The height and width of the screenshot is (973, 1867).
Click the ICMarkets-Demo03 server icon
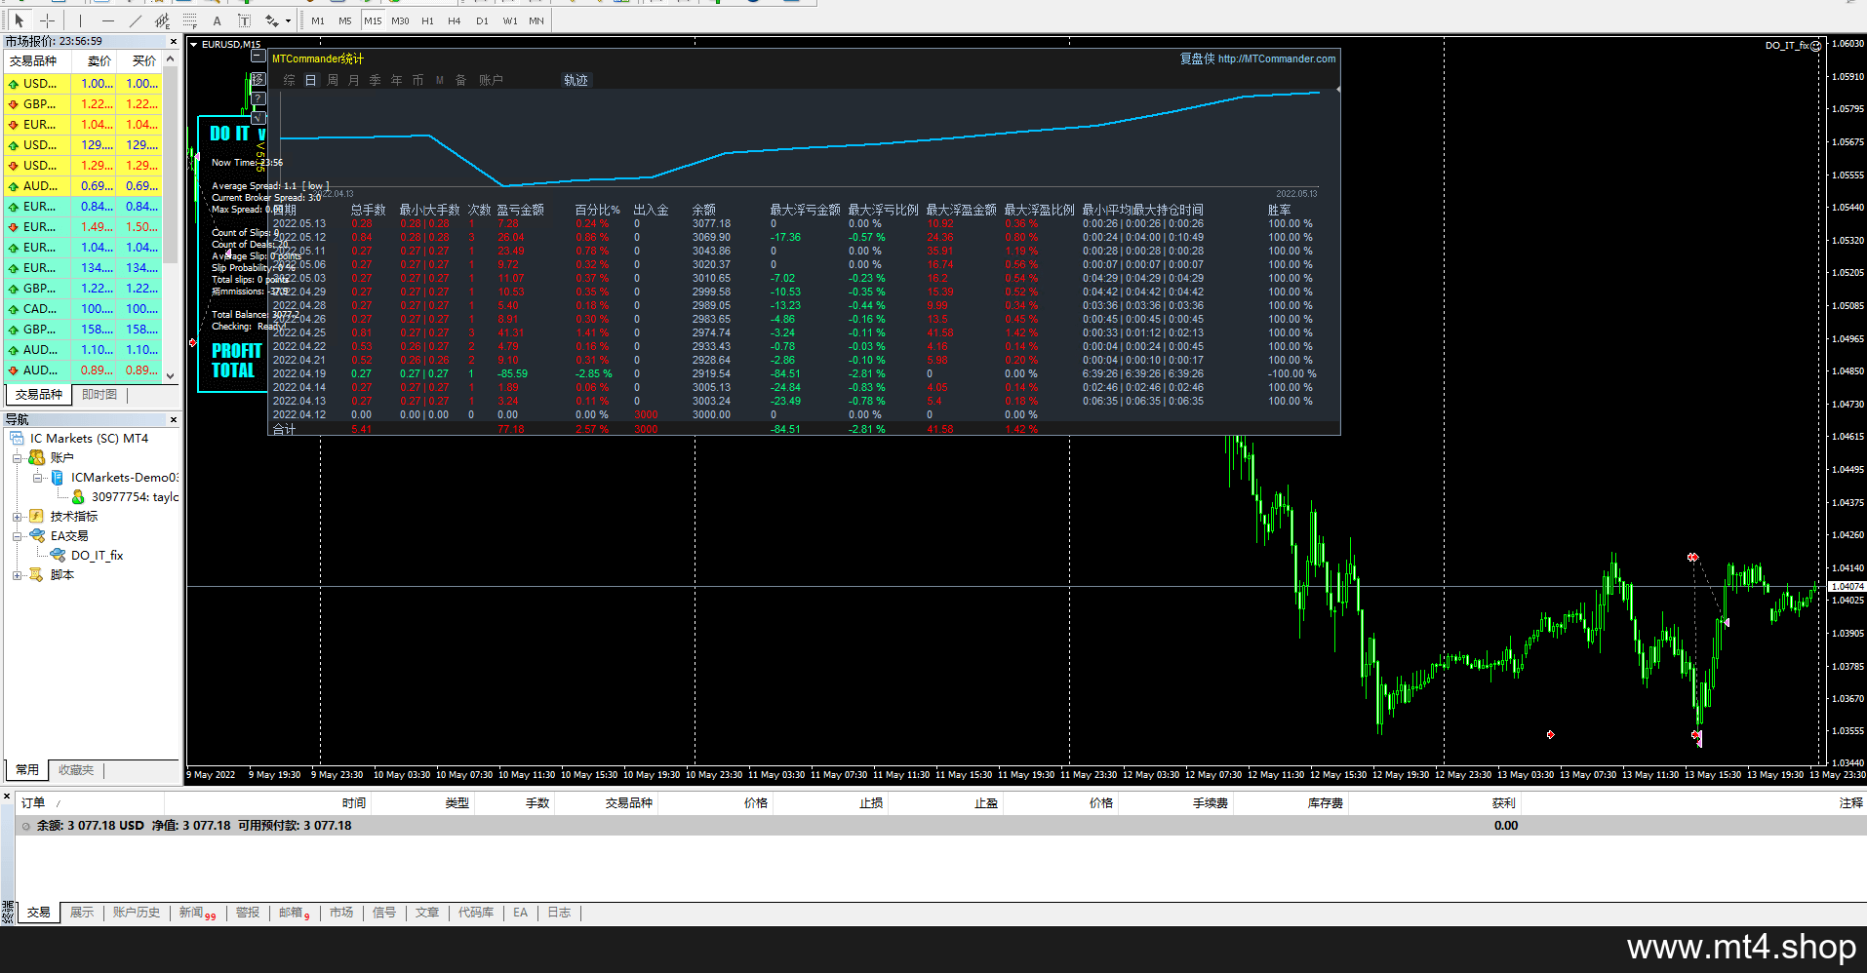point(57,478)
